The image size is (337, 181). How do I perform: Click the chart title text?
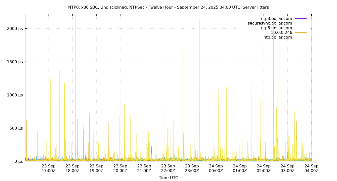click(x=168, y=7)
